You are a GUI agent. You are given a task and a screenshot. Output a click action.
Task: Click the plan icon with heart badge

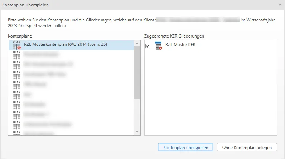(17, 45)
